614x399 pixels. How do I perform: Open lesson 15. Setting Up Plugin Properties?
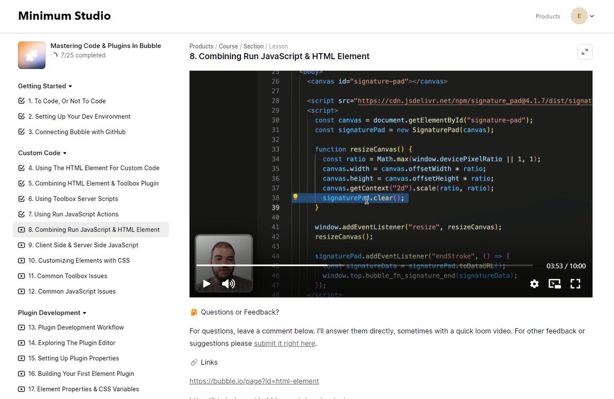pos(74,358)
